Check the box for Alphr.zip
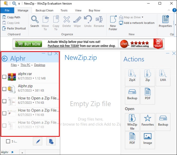The height and width of the screenshot is (155, 177). (4, 89)
